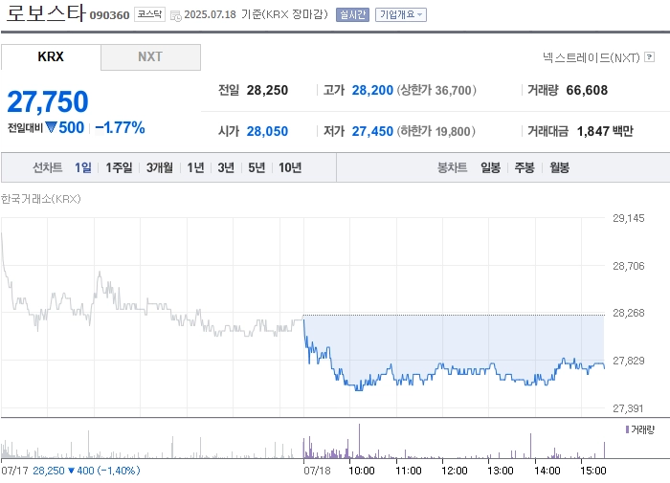This screenshot has width=670, height=483.
Task: Click the 거래대금 value 1,847 백만
Action: point(605,131)
